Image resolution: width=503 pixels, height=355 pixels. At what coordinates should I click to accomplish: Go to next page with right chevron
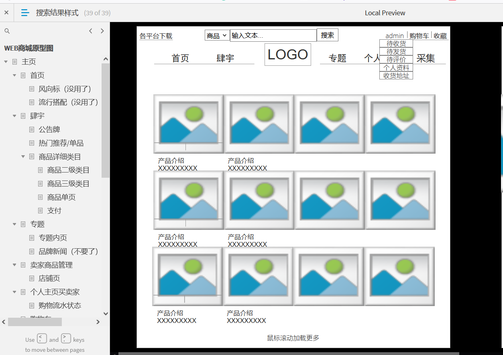click(x=102, y=31)
